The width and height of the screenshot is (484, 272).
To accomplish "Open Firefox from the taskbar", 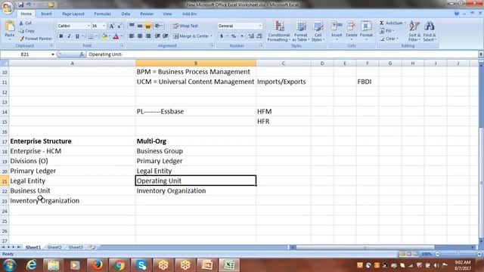I will [98, 265].
